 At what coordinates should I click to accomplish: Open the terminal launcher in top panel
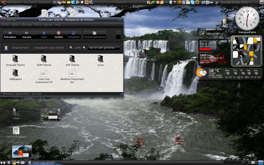(x=55, y=2)
